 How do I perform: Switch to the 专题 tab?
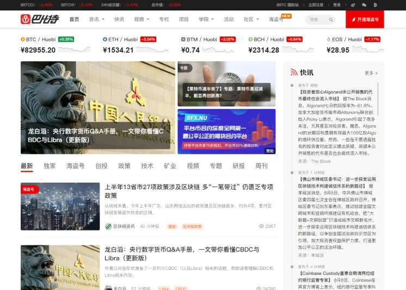[x=216, y=166]
